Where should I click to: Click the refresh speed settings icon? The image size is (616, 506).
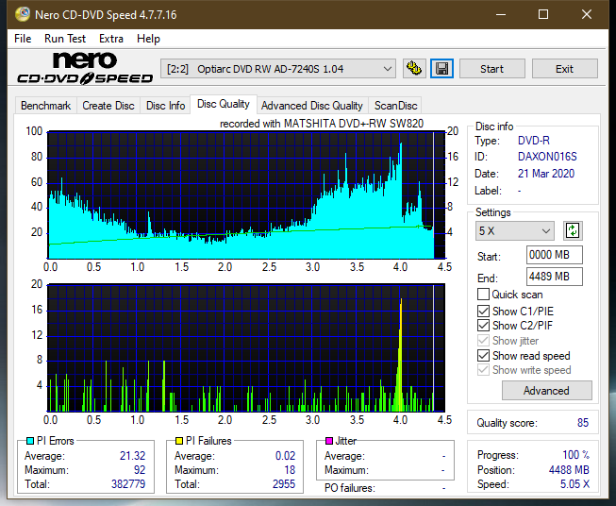[x=573, y=230]
